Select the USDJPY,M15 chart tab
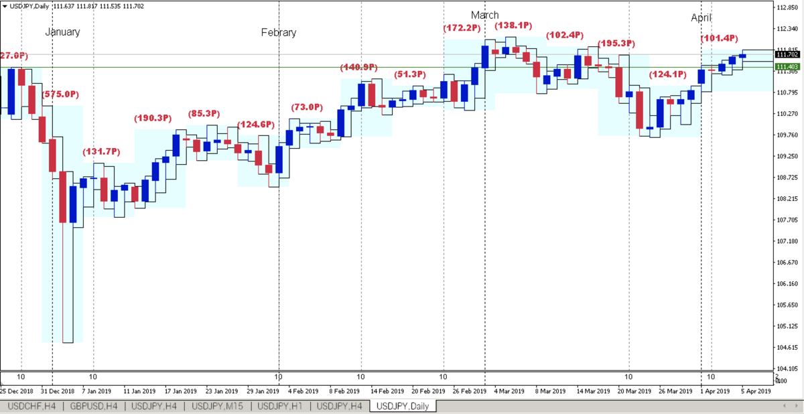 (x=219, y=406)
